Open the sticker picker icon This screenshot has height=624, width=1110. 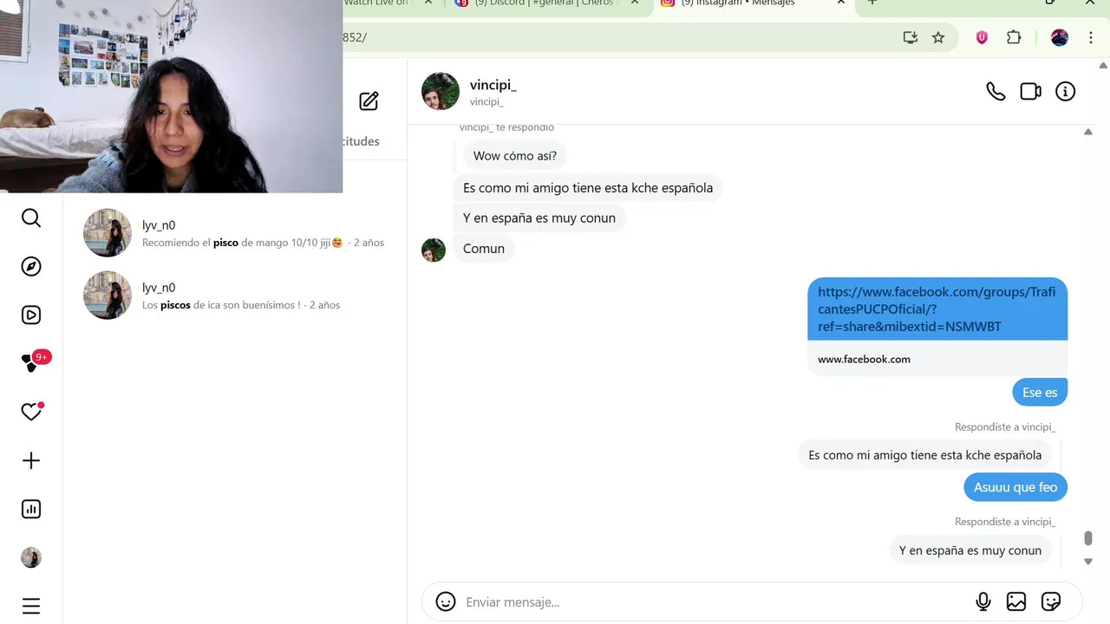[1051, 601]
